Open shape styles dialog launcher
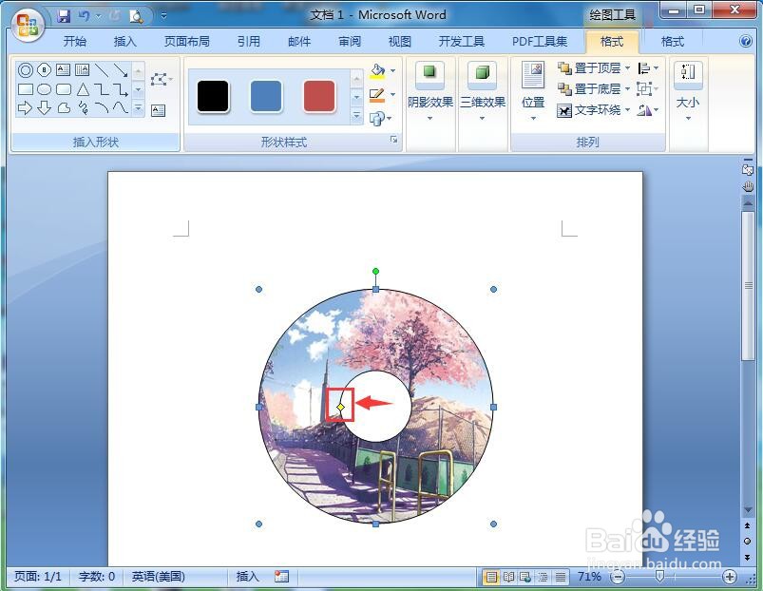Image resolution: width=763 pixels, height=591 pixels. click(393, 140)
